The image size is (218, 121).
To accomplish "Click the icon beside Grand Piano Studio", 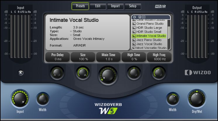I will pos(134,24).
